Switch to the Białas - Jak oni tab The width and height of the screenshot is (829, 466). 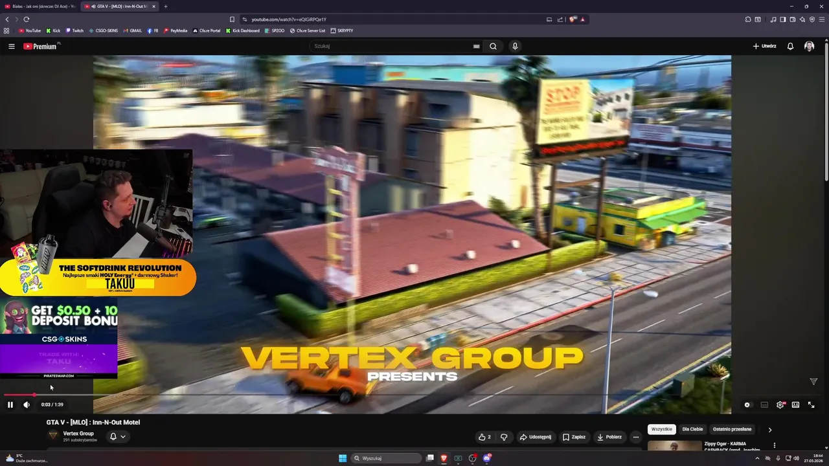41,6
